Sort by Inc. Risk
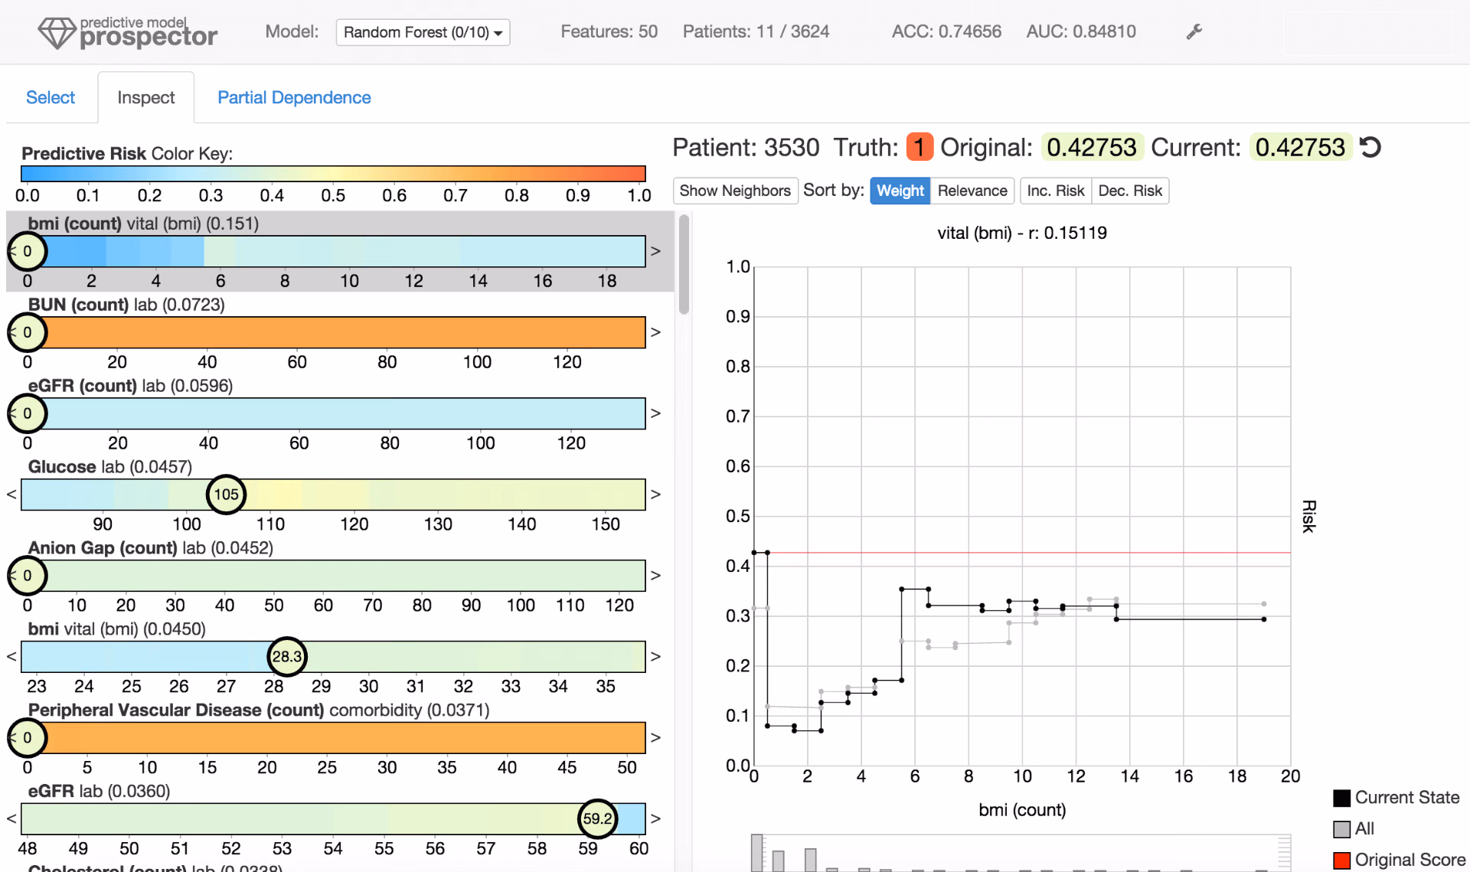Screen dimensions: 1470x872 (1056, 191)
